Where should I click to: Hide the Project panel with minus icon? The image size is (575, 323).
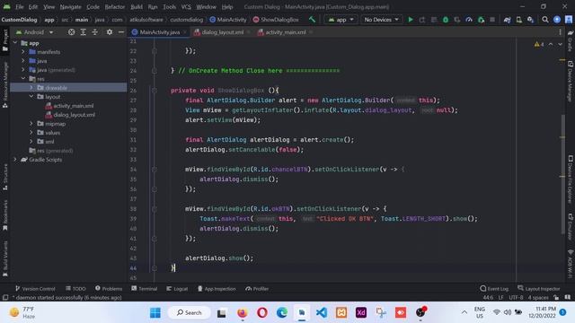point(121,32)
